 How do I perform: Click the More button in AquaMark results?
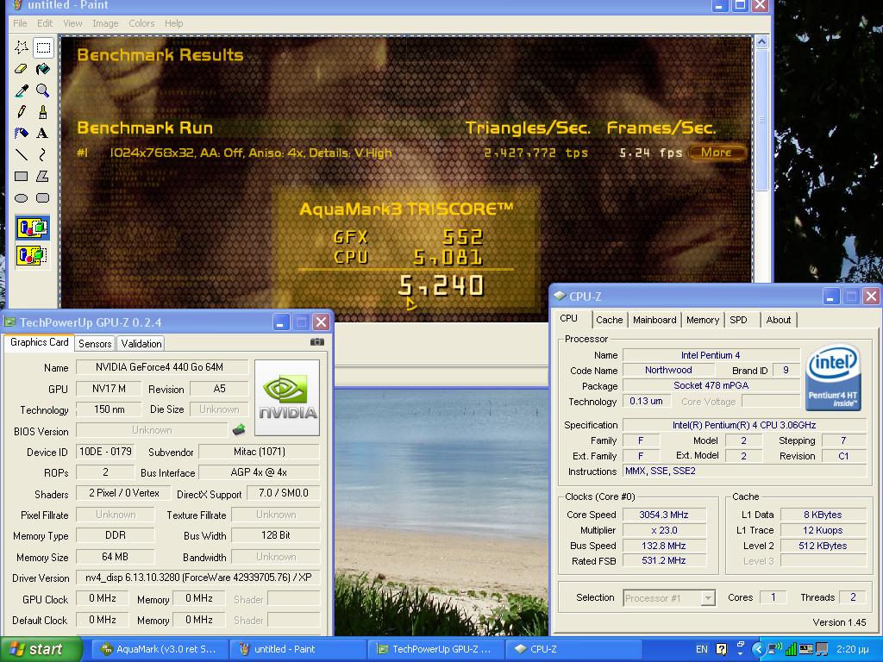pyautogui.click(x=717, y=152)
